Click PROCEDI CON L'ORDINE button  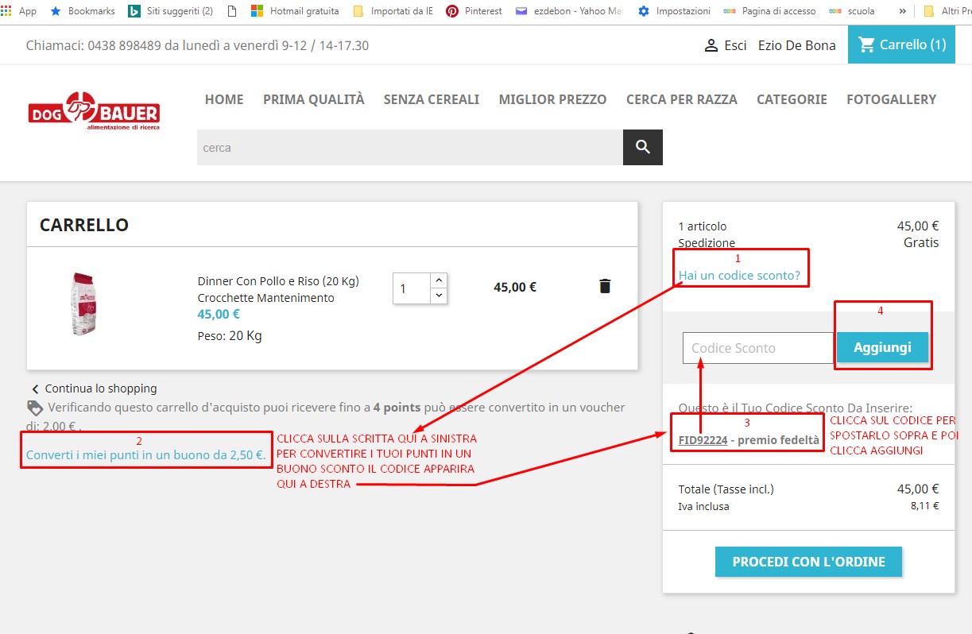pyautogui.click(x=808, y=561)
